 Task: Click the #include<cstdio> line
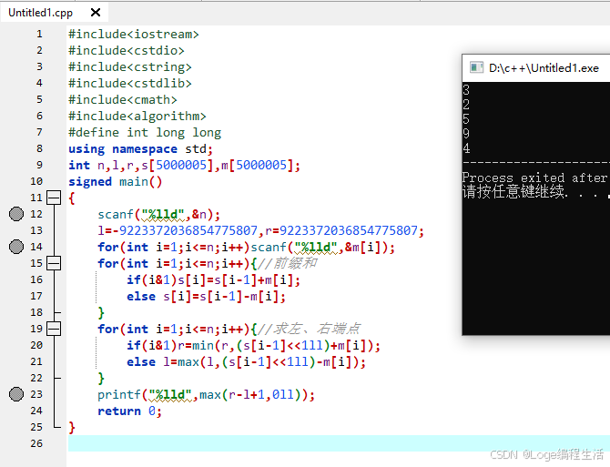click(126, 51)
